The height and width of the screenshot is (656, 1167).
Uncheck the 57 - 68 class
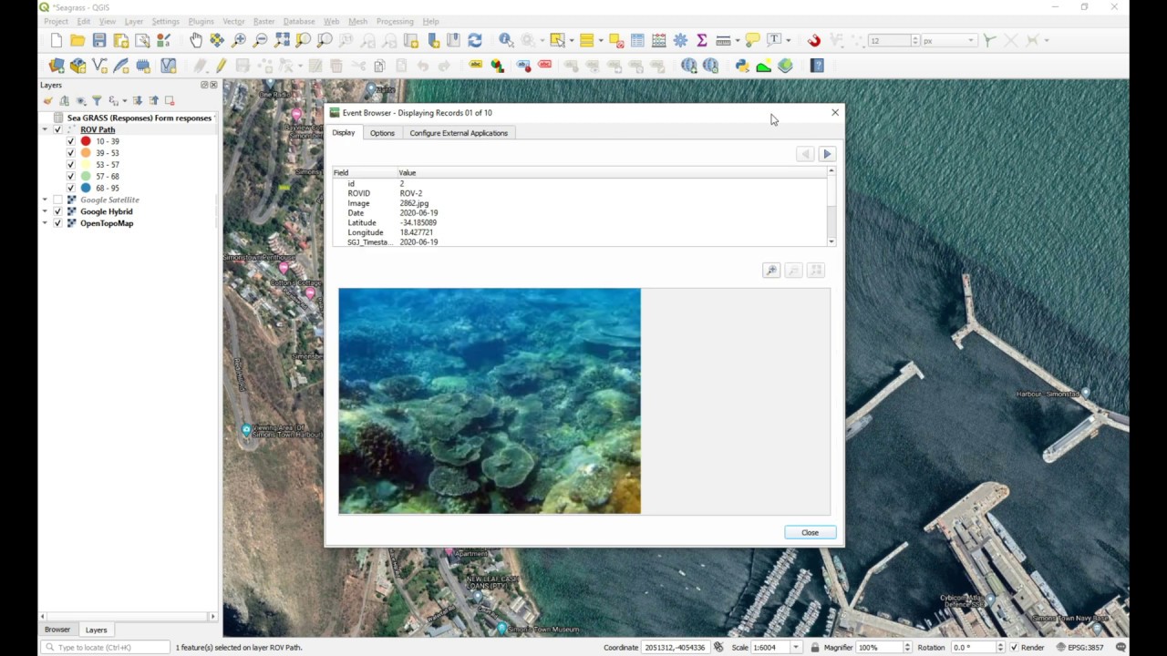(x=70, y=176)
